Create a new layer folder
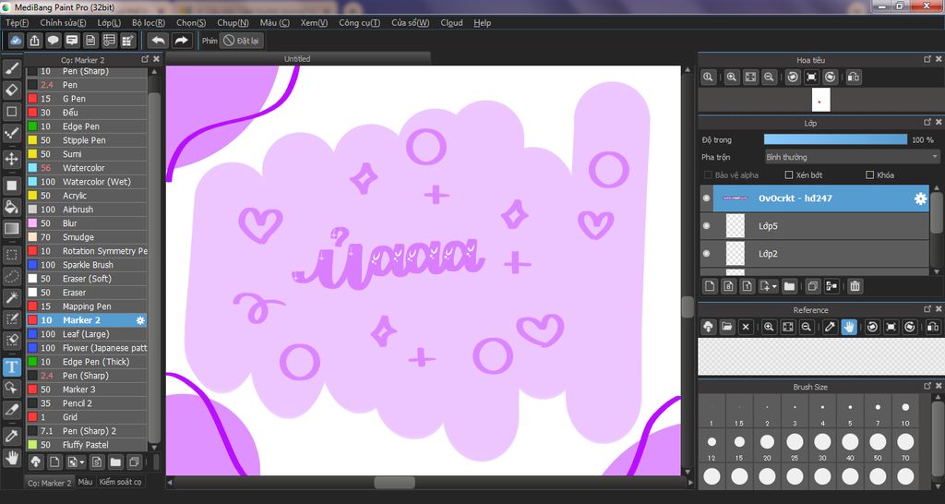Viewport: 945px width, 504px height. click(x=789, y=286)
